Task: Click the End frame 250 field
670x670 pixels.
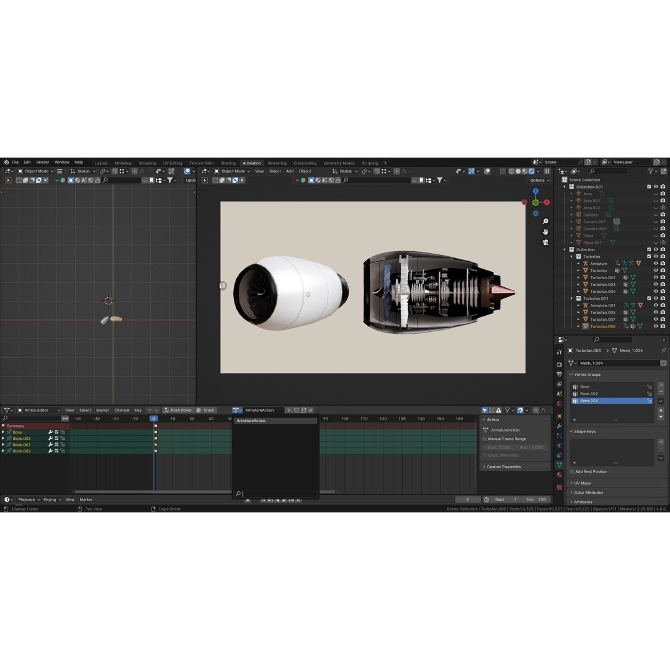Action: (x=537, y=499)
